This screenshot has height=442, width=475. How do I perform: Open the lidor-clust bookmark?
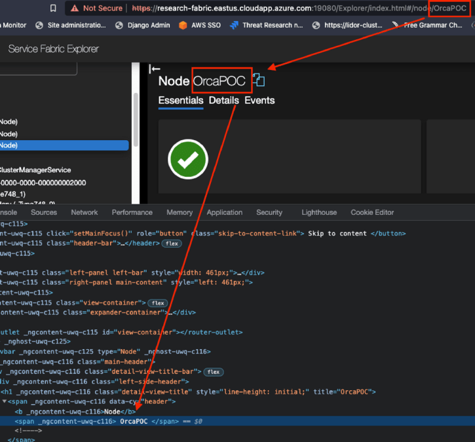[x=347, y=25]
